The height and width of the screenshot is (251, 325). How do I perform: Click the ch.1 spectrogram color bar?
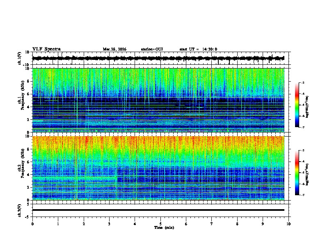click(x=297, y=105)
